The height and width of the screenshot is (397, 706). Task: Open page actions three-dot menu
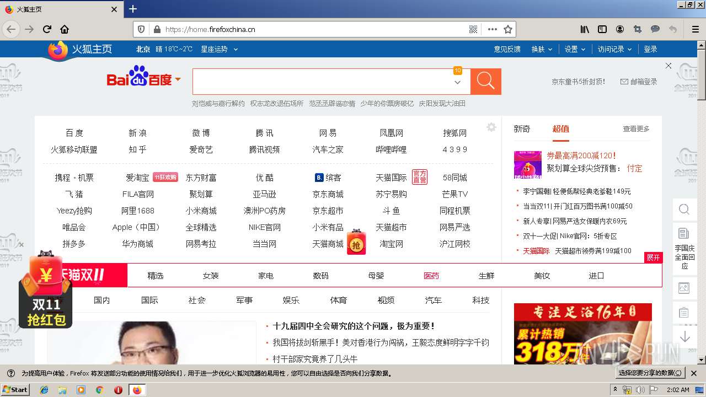click(492, 29)
